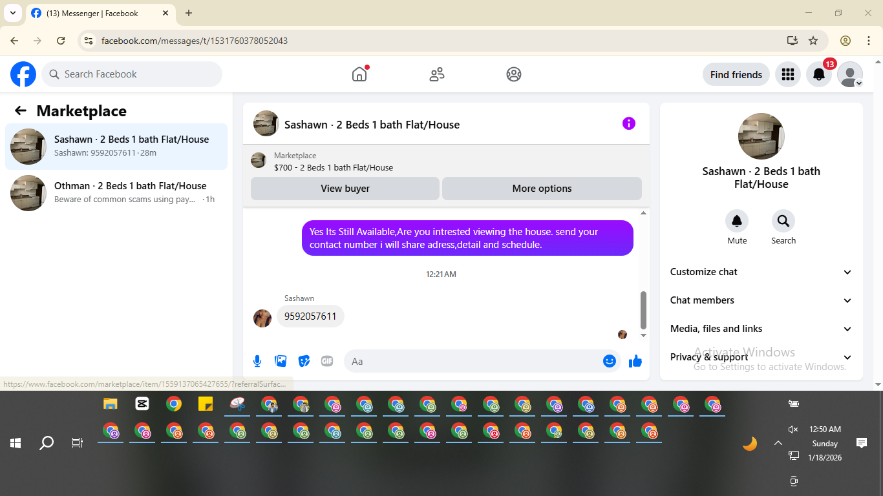Expand Privacy & support section
This screenshot has height=496, width=883.
coord(761,357)
